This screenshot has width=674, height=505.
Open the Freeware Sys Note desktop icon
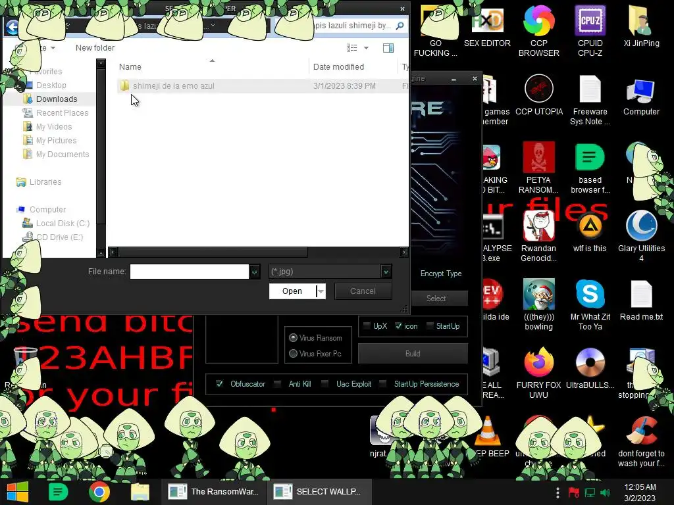click(590, 100)
